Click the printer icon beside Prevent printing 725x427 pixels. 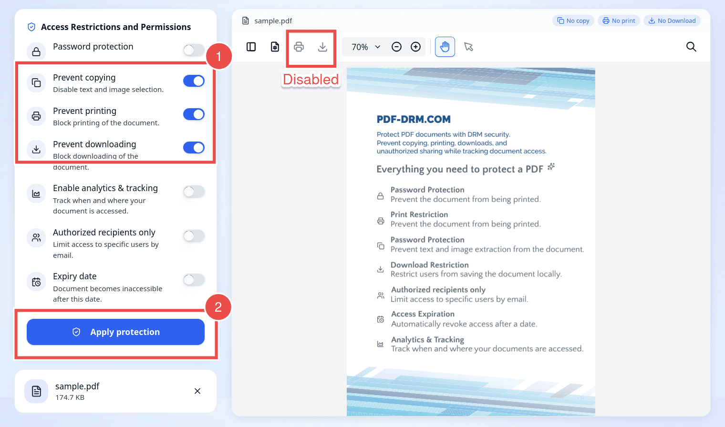[36, 116]
